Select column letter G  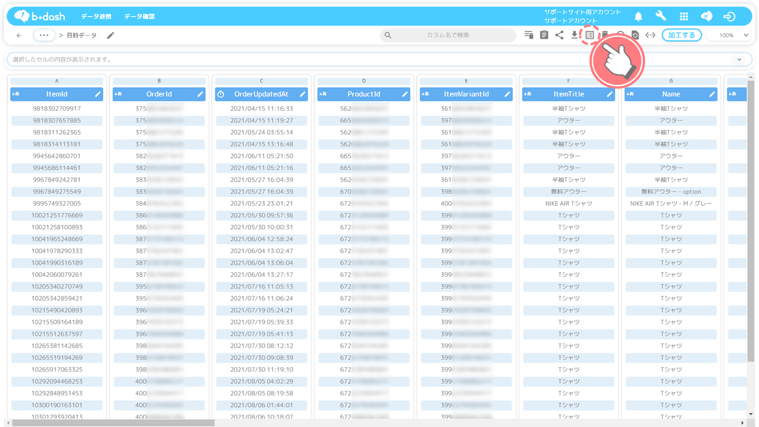point(671,81)
